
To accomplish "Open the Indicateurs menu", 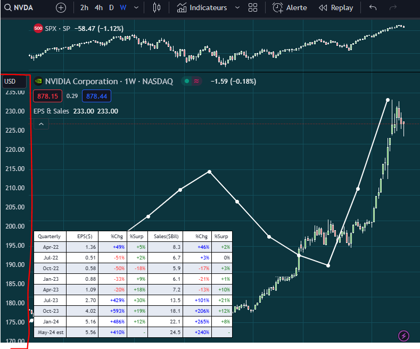I will (x=202, y=7).
